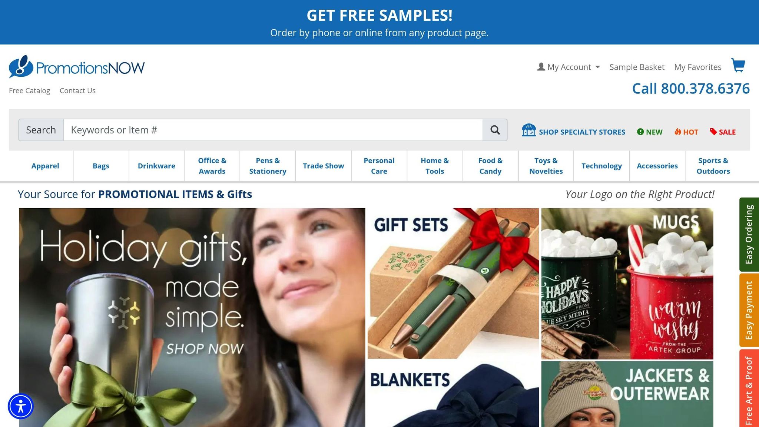Screen dimensions: 759x427
Task: Open the Easy Payment side tab
Action: [x=749, y=310]
